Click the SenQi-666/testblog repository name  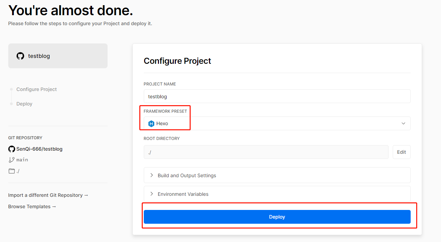click(39, 149)
